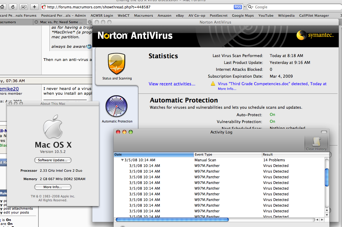This screenshot has width=342, height=227.
Task: Click the 14 Problems result cell
Action: (x=274, y=160)
